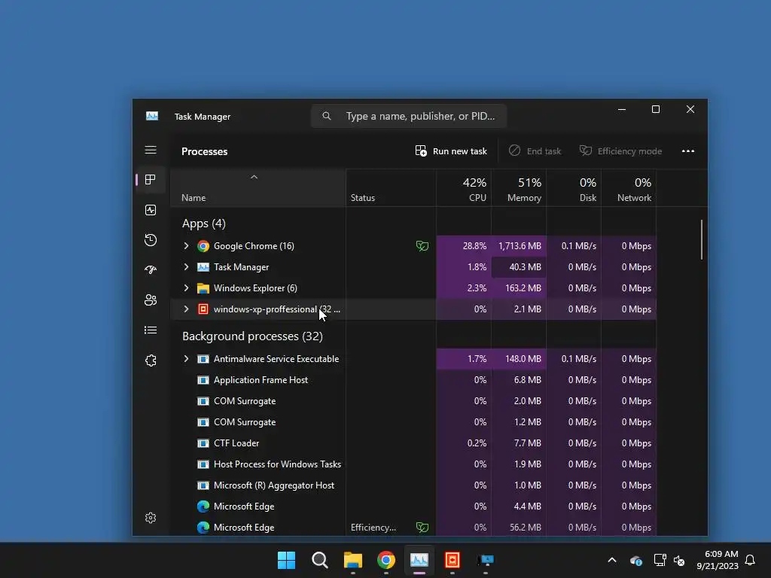771x578 pixels.
Task: Select Host Process for Windows Tasks
Action: click(x=413, y=464)
